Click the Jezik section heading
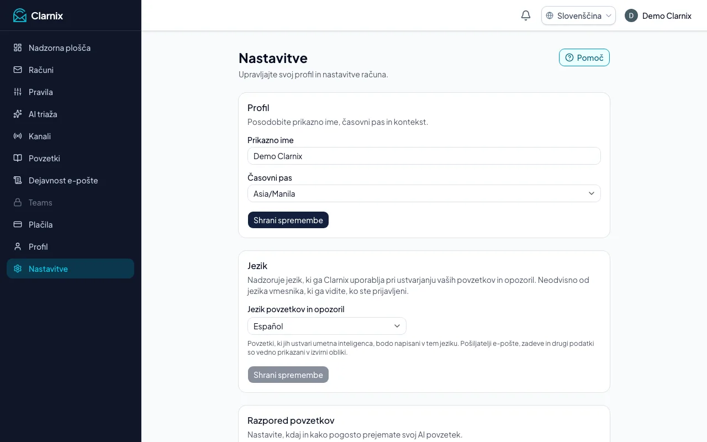The height and width of the screenshot is (442, 707). 257,266
